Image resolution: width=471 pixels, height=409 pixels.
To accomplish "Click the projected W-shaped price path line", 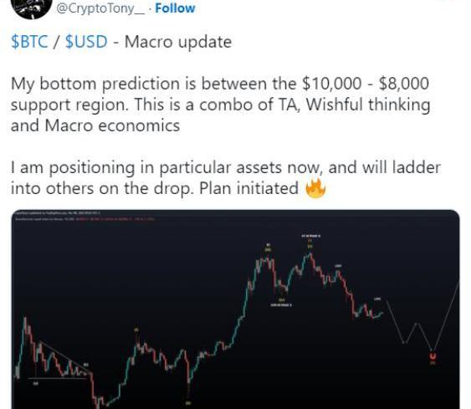I will (421, 327).
